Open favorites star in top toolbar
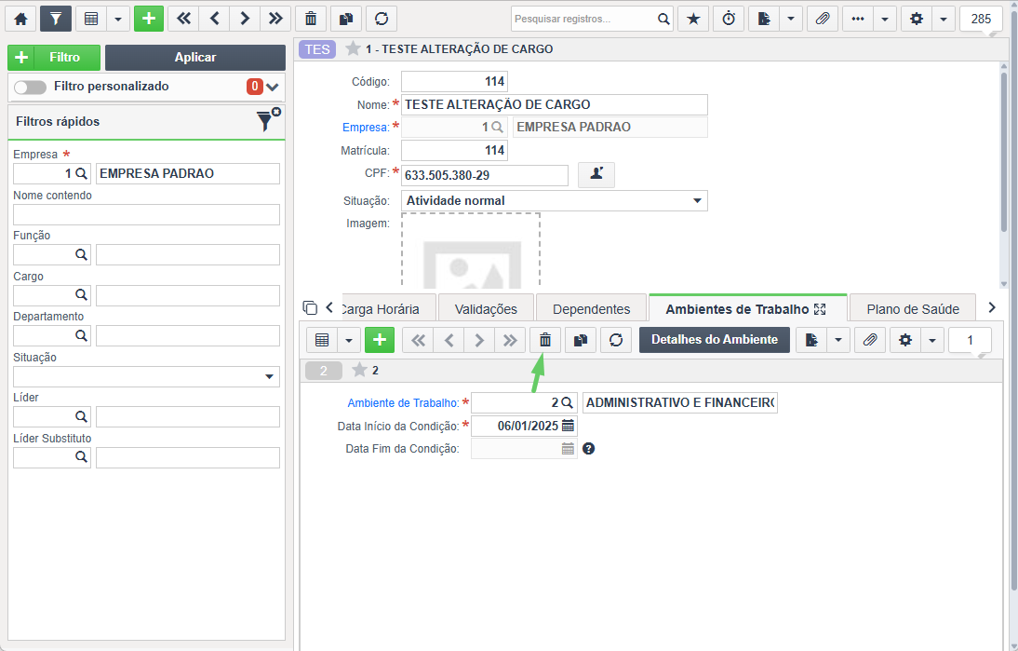The image size is (1018, 651). [x=693, y=19]
